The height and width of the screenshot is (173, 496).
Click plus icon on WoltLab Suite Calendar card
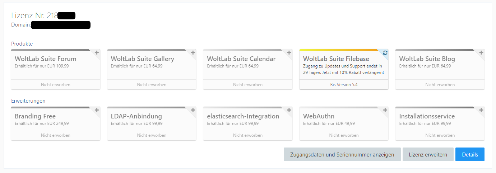coord(289,53)
